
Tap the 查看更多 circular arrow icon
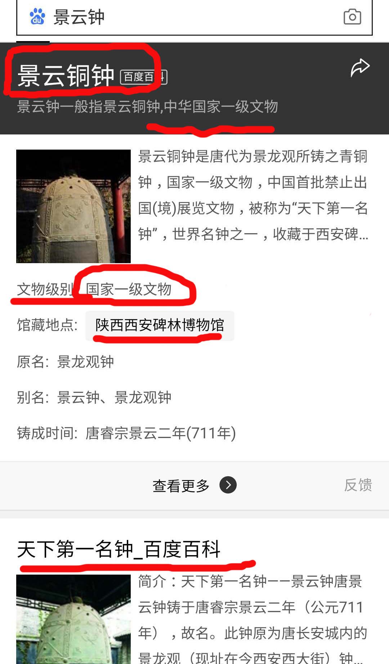[x=228, y=485]
